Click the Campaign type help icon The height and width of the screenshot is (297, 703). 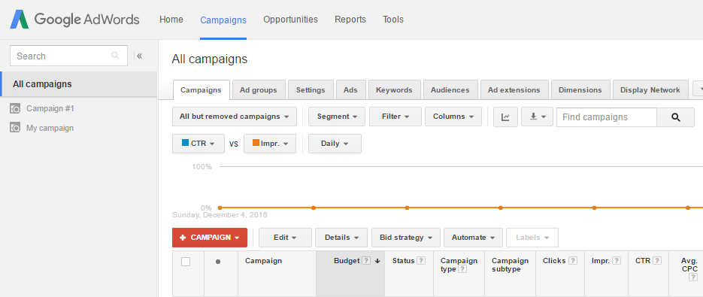pos(462,269)
